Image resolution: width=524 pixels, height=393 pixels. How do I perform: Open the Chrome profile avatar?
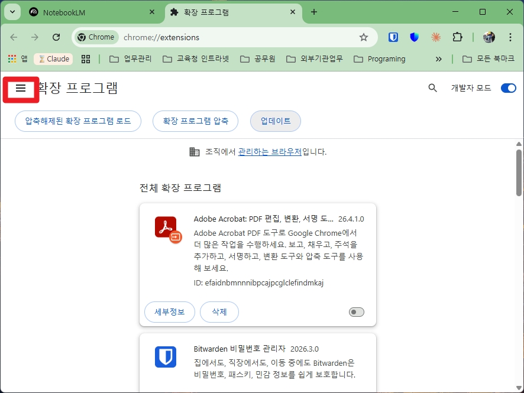click(x=489, y=37)
